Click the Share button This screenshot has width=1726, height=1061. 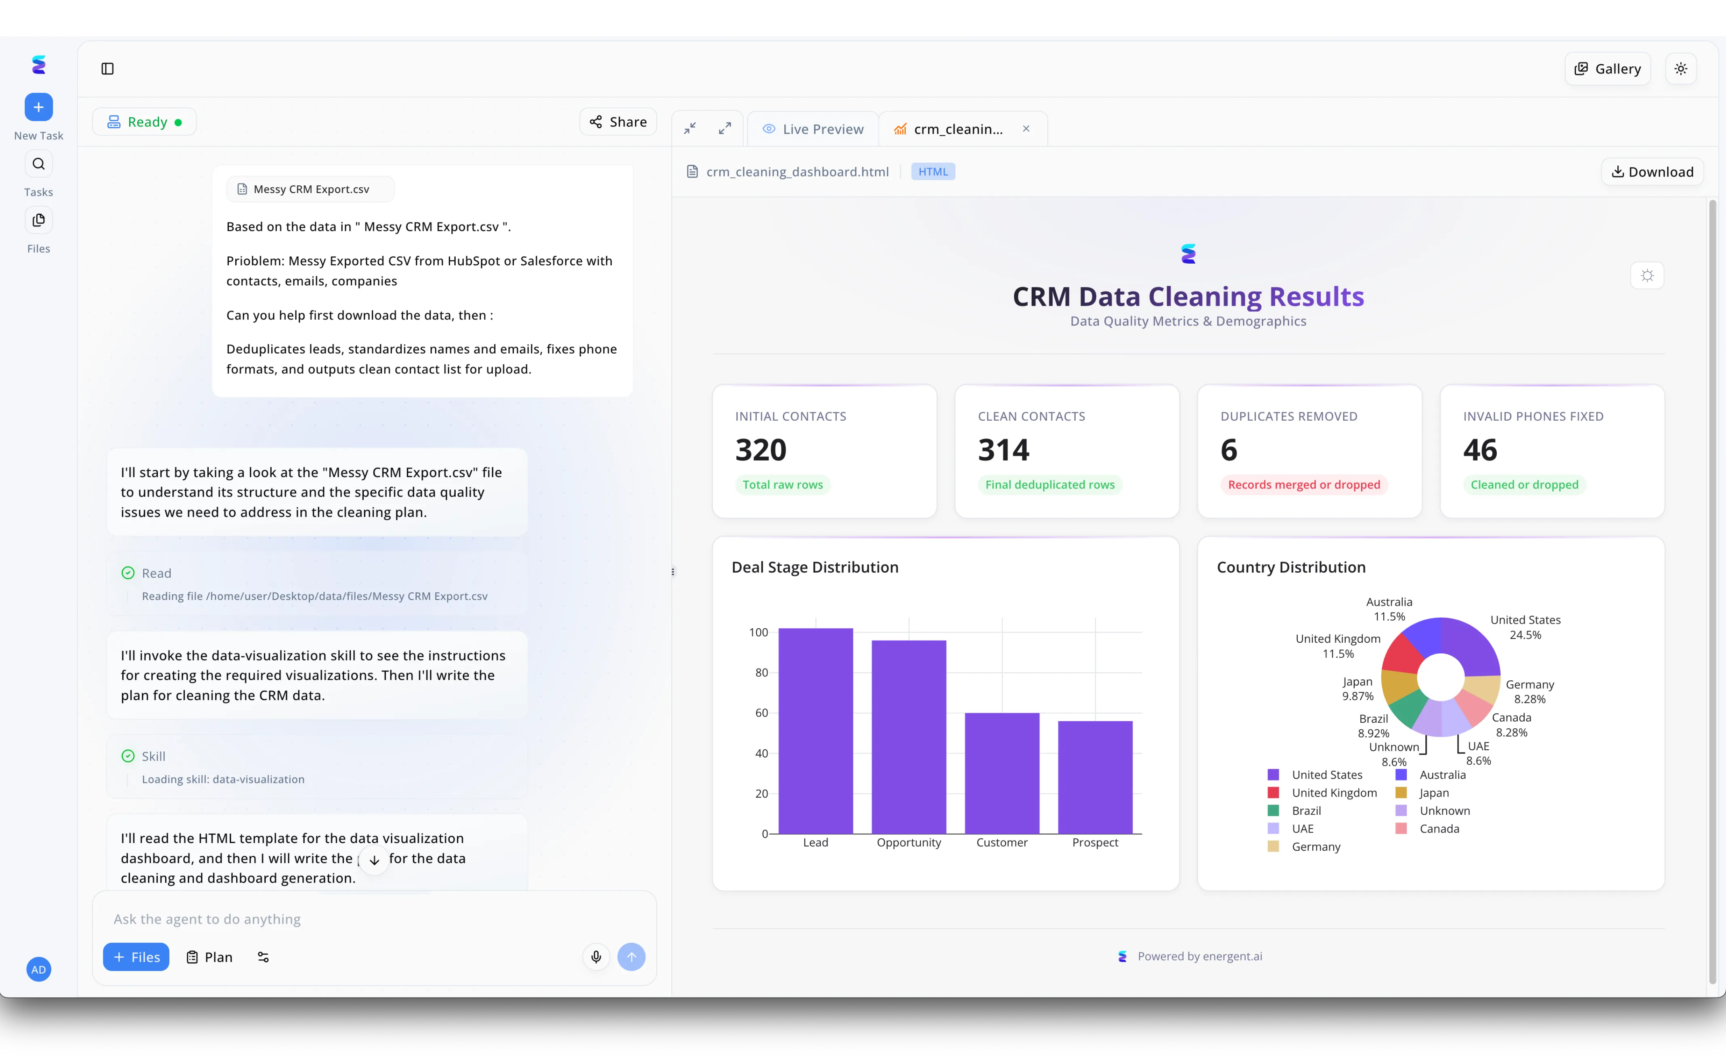point(618,121)
